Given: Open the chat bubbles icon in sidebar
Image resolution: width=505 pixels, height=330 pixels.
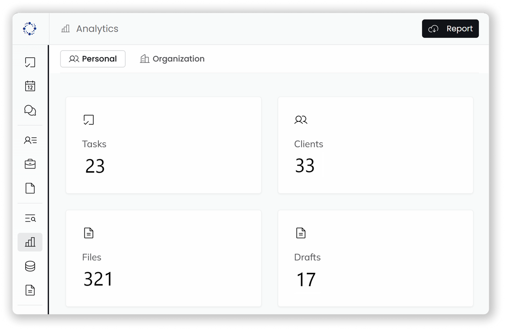Looking at the screenshot, I should [30, 110].
